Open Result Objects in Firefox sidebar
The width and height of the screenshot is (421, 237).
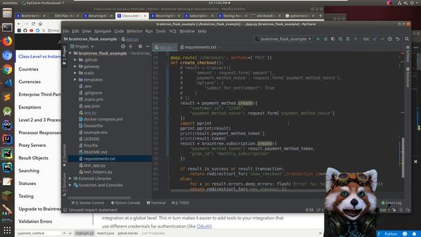click(x=34, y=158)
